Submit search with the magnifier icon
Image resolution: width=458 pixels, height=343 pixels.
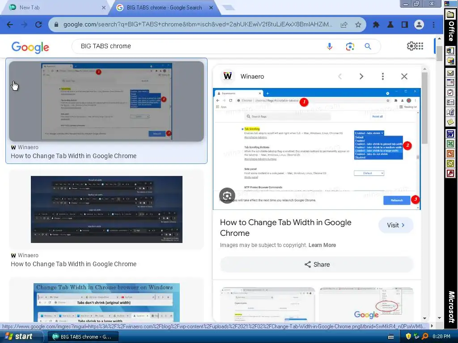pos(368,46)
